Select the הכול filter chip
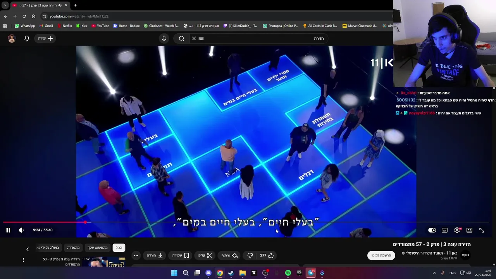Viewport: 496px width, 279px height. point(119,248)
